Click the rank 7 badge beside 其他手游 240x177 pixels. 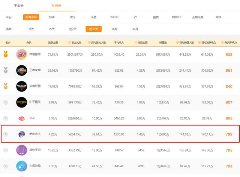pos(6,150)
